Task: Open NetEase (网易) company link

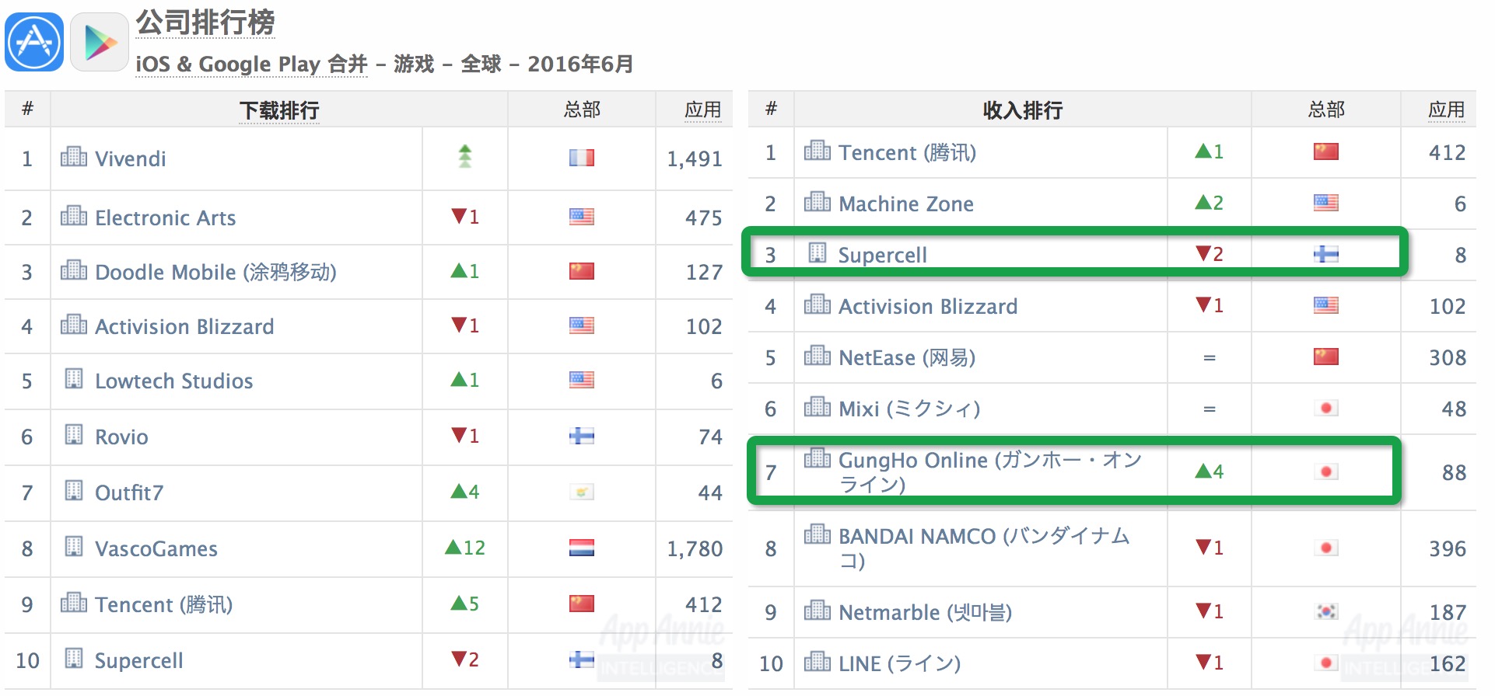Action: pos(907,358)
